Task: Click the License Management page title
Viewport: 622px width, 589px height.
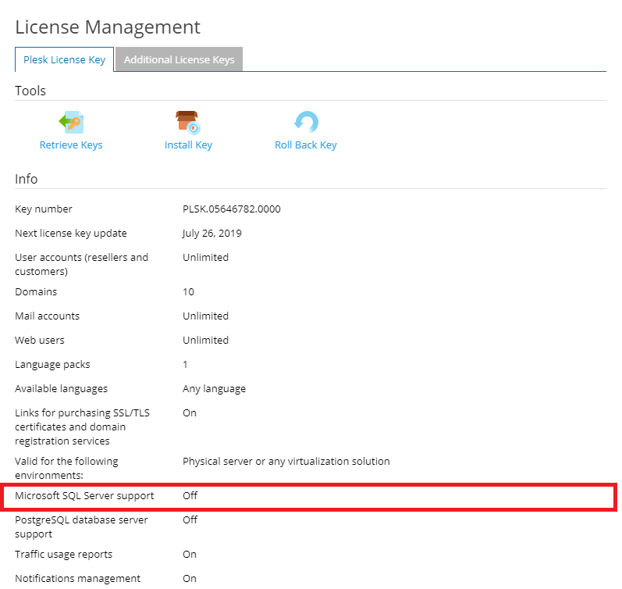Action: click(108, 27)
